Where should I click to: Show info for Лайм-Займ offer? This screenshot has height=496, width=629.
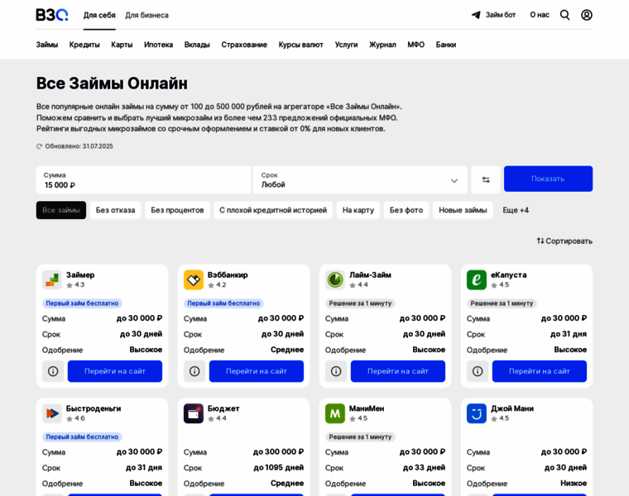coord(336,371)
